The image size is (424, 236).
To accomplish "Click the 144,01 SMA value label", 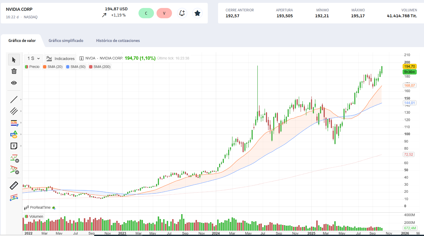I will click(410, 103).
